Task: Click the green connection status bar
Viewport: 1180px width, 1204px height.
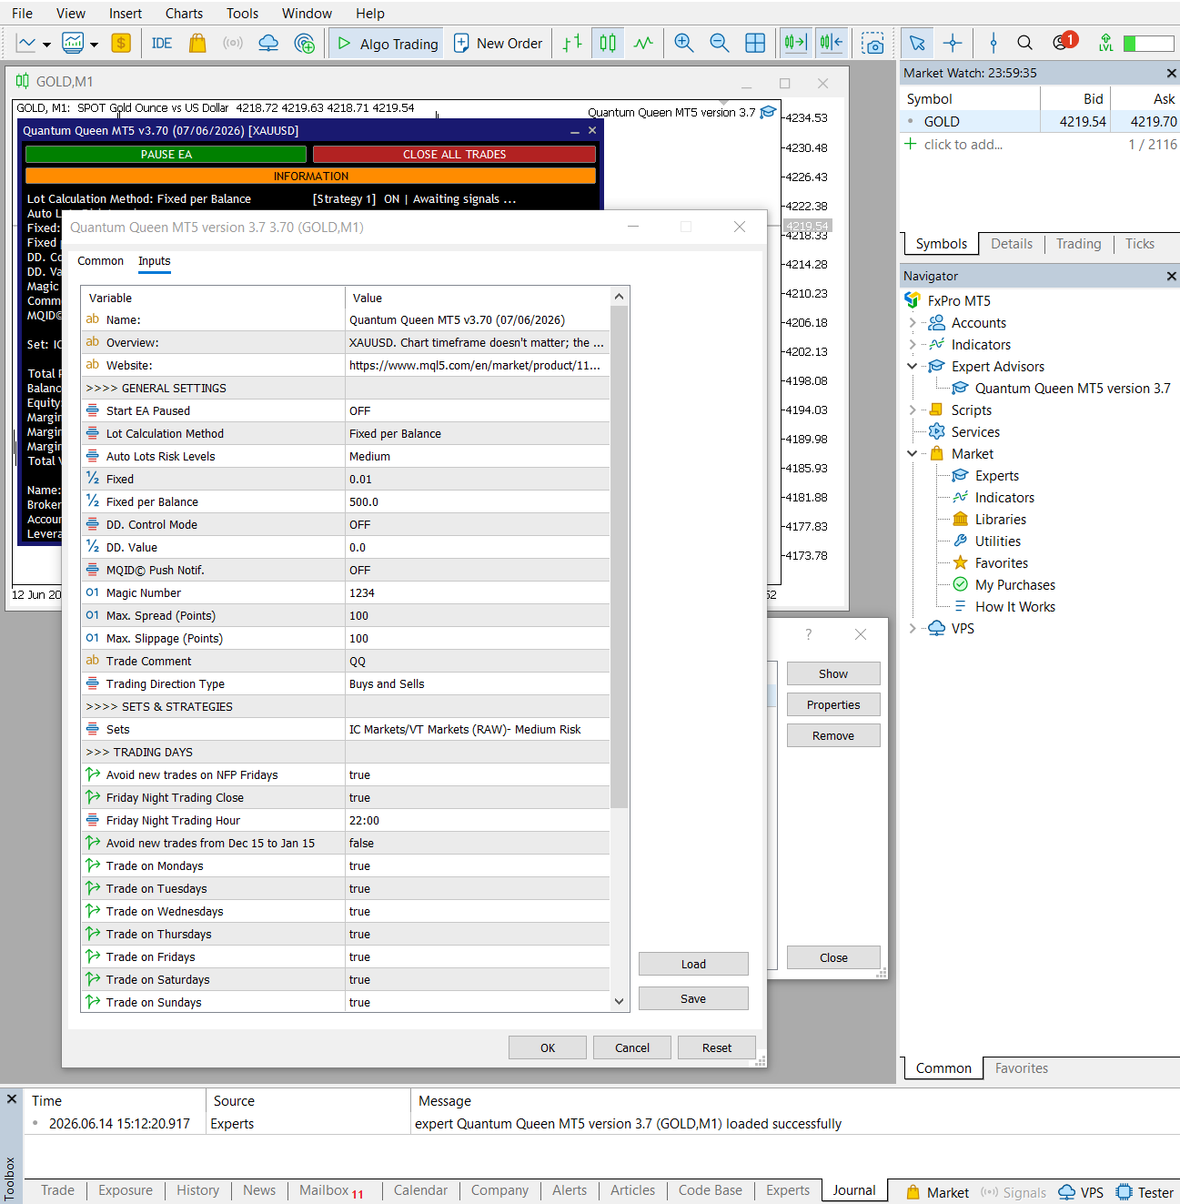Action: click(x=1148, y=43)
